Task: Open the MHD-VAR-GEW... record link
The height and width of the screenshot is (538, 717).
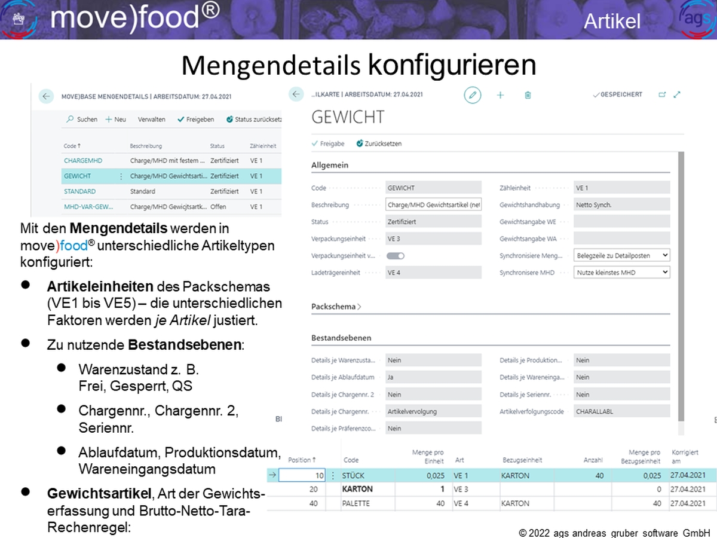Action: [x=88, y=207]
